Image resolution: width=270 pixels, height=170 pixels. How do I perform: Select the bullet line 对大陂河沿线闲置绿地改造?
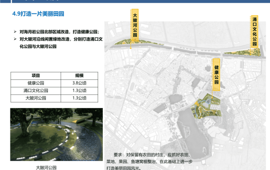[61, 39]
